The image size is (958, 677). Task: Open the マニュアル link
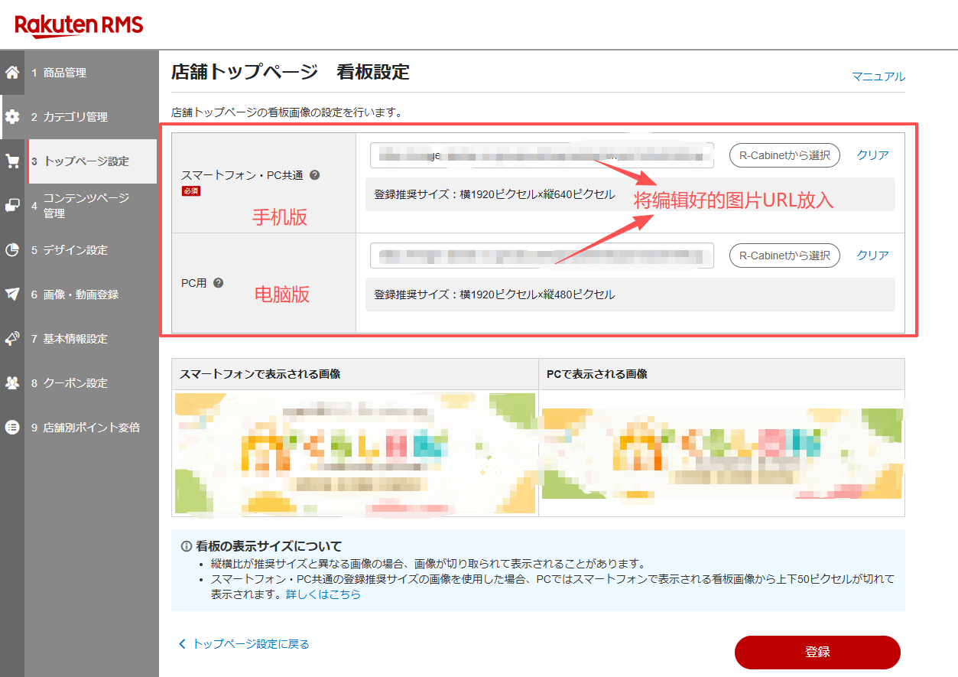(878, 76)
